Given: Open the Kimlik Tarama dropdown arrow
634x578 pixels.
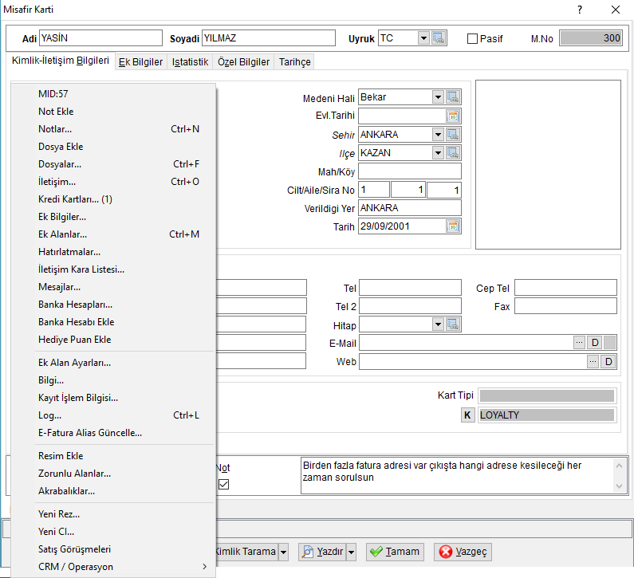Looking at the screenshot, I should pyautogui.click(x=284, y=552).
